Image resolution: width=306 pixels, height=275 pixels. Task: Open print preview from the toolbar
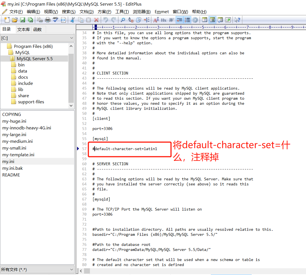coord(40,20)
